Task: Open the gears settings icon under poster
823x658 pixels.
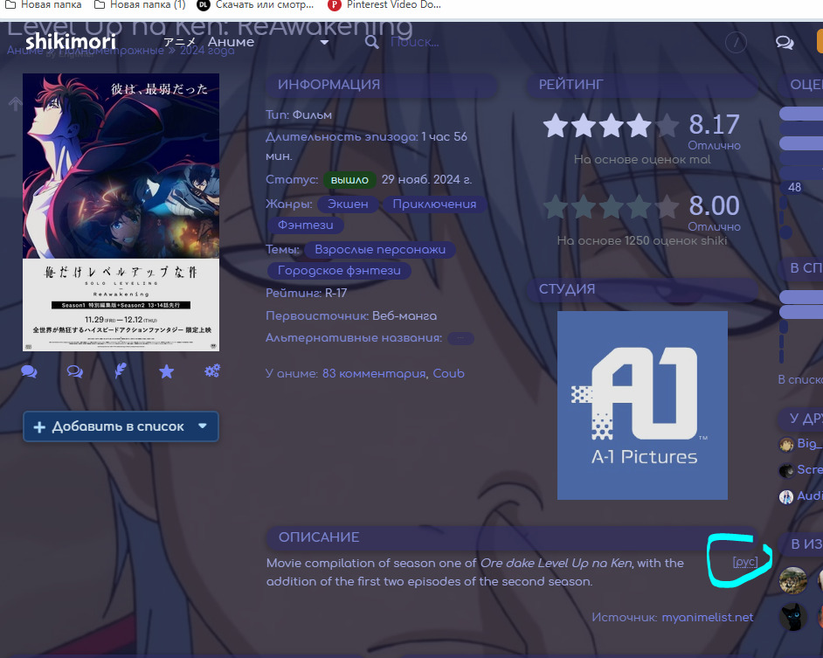Action: coord(212,371)
